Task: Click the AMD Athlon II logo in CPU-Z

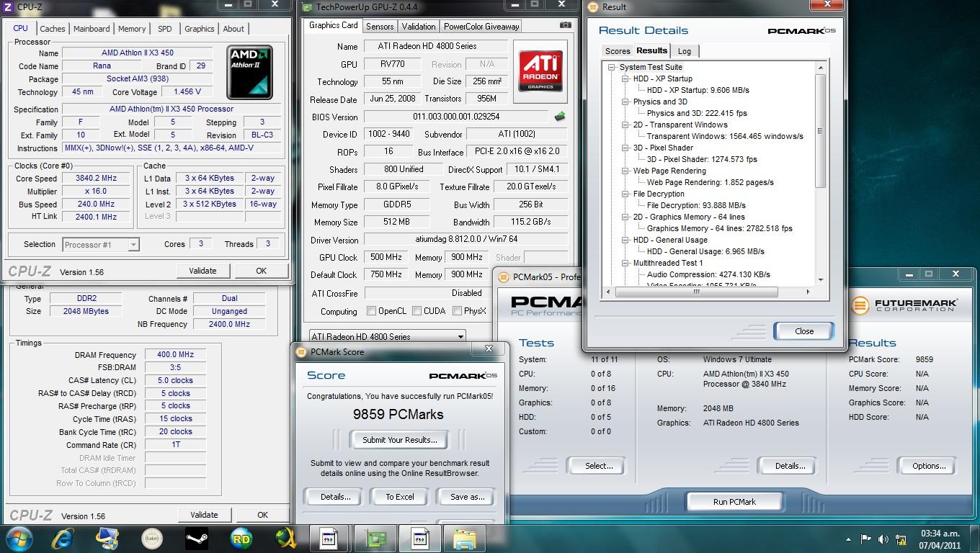Action: pos(249,72)
